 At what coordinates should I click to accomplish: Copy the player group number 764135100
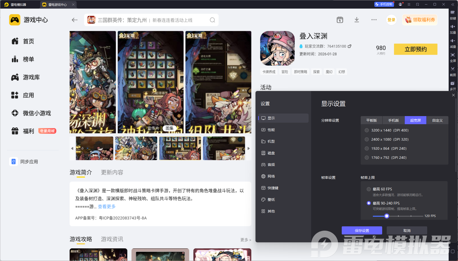(350, 46)
